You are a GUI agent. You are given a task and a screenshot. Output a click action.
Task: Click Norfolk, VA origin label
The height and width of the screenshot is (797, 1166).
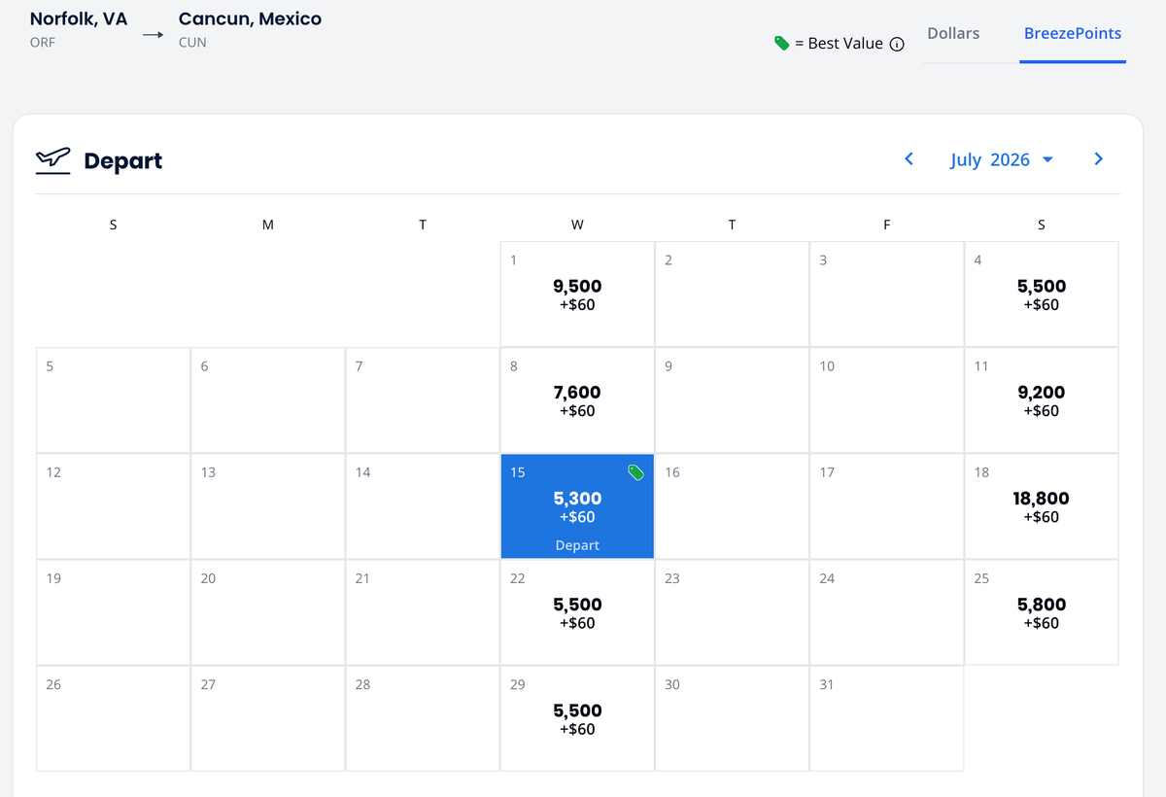click(x=78, y=18)
